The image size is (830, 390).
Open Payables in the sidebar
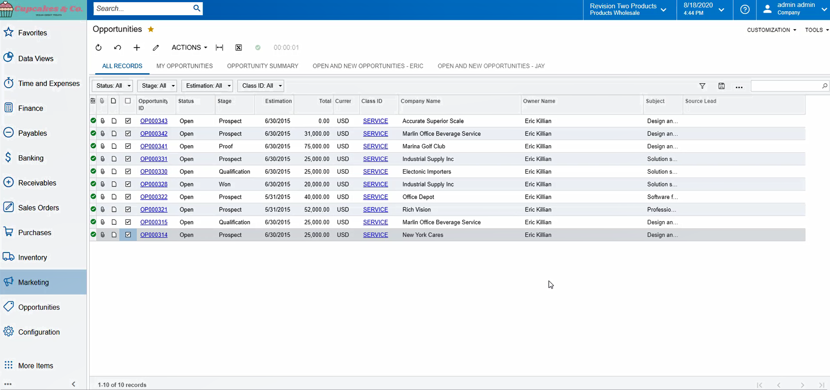pyautogui.click(x=43, y=133)
